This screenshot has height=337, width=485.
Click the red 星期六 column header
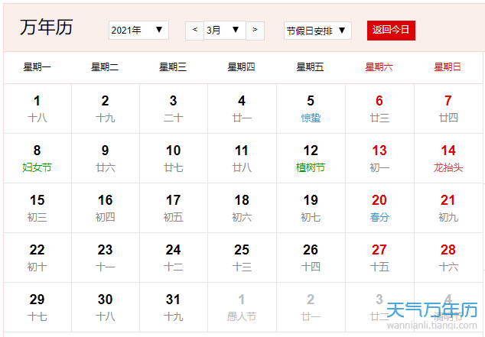point(379,67)
